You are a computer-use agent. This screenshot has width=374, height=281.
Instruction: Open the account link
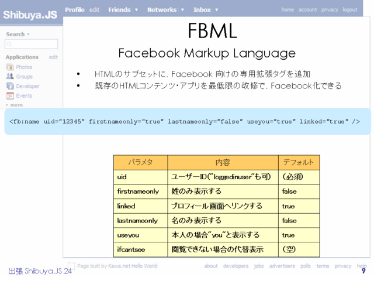[308, 9]
